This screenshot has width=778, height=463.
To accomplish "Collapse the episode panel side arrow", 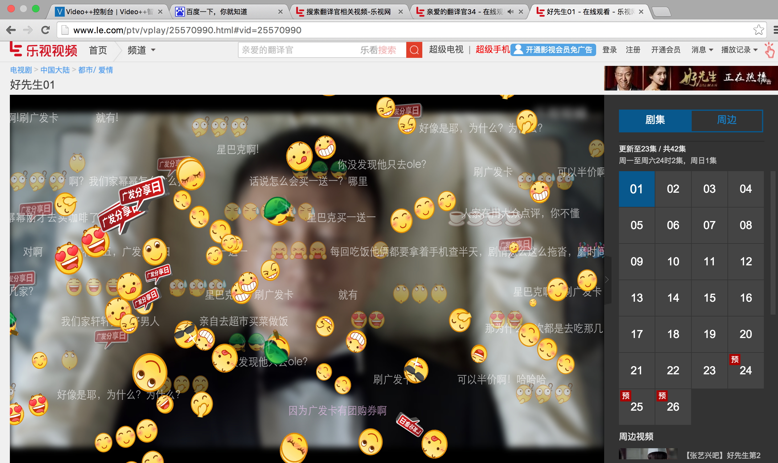I will 607,280.
